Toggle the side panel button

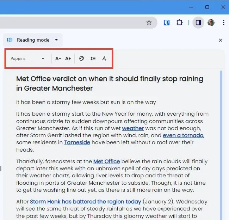tap(198, 23)
